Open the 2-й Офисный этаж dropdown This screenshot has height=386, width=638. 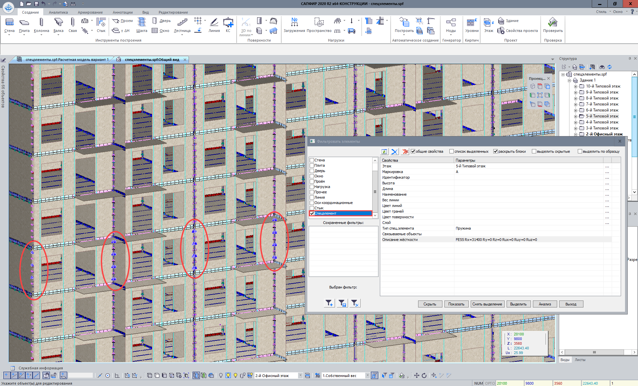pos(300,376)
